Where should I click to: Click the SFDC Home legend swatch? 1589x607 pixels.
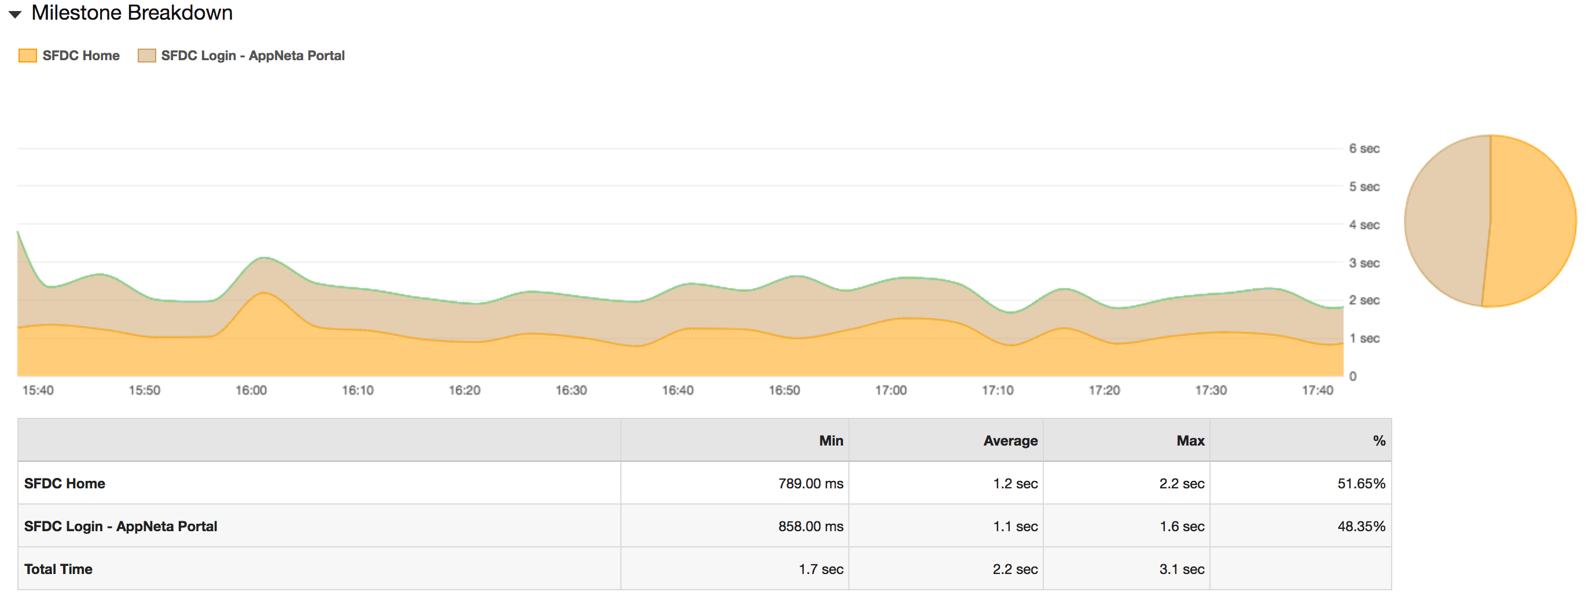[x=27, y=55]
